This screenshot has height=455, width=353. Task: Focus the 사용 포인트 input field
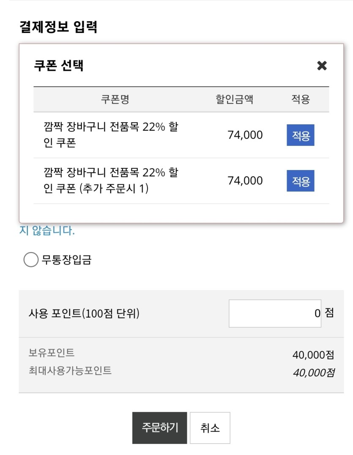(x=275, y=313)
